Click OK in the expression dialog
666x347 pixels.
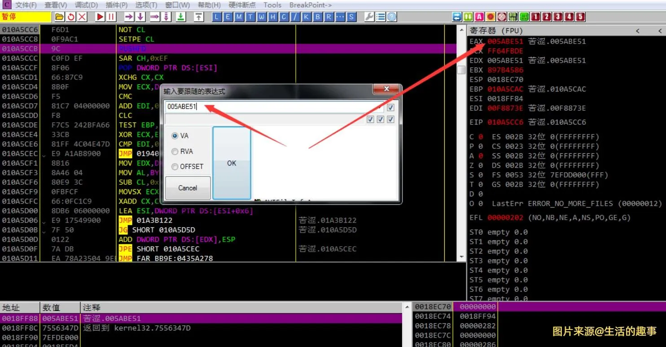[x=232, y=163]
